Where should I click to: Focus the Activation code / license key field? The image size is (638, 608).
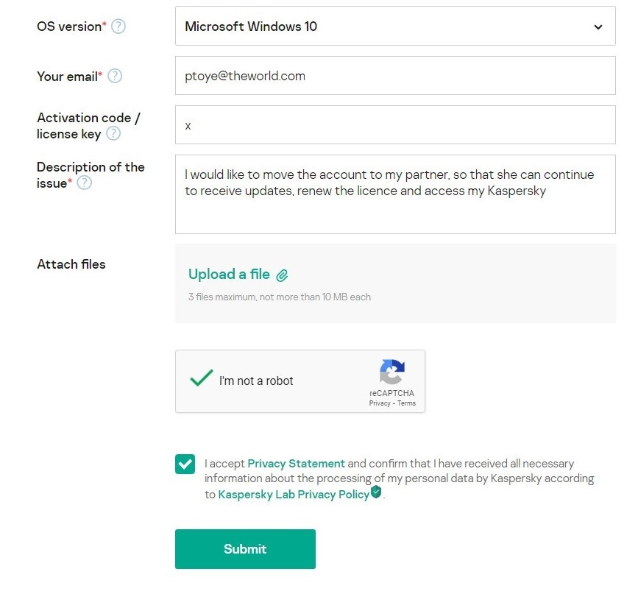coord(394,125)
